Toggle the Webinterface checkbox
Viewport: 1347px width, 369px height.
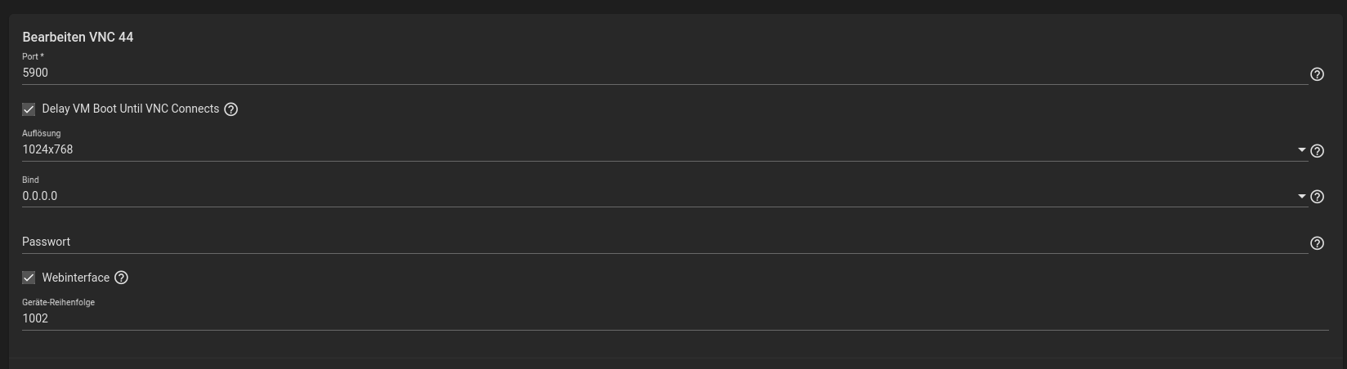29,278
